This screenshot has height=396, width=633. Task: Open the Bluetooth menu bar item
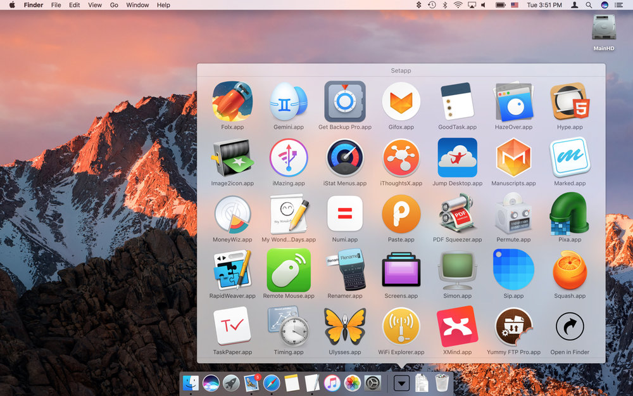(x=444, y=5)
